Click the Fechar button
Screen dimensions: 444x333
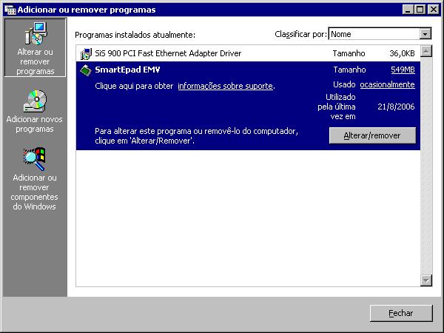pos(401,313)
